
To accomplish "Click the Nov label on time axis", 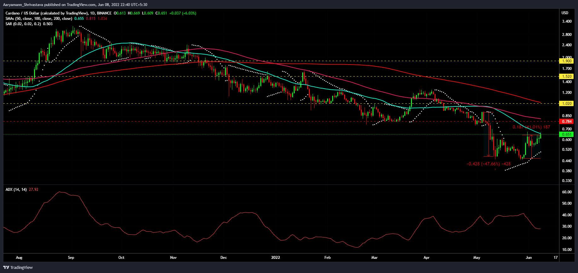I will pos(173,258).
